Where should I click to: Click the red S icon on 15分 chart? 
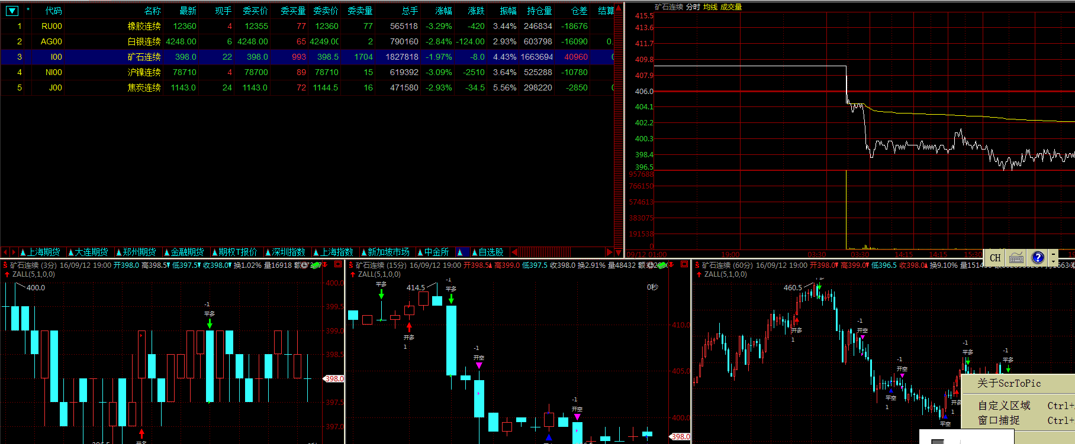(x=351, y=265)
